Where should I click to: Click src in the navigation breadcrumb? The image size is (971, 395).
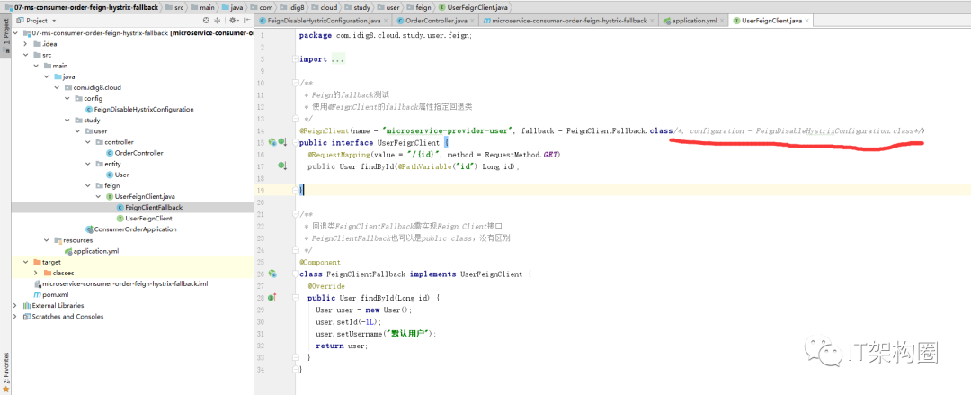tap(175, 7)
